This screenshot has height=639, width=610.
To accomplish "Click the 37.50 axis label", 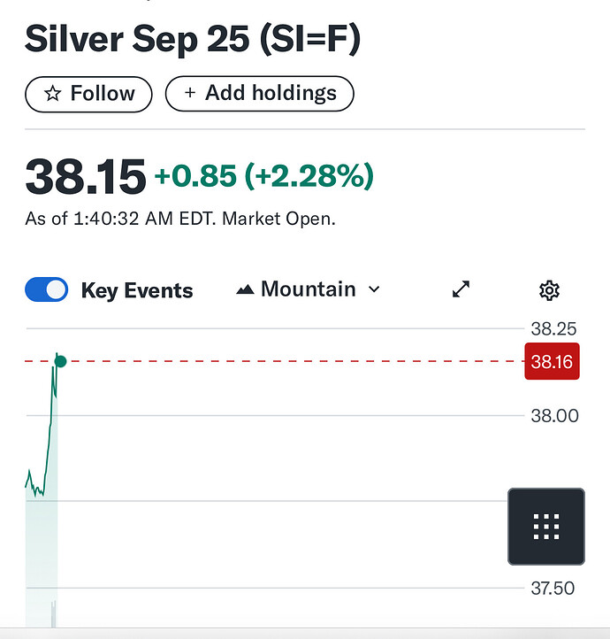I will (x=553, y=589).
